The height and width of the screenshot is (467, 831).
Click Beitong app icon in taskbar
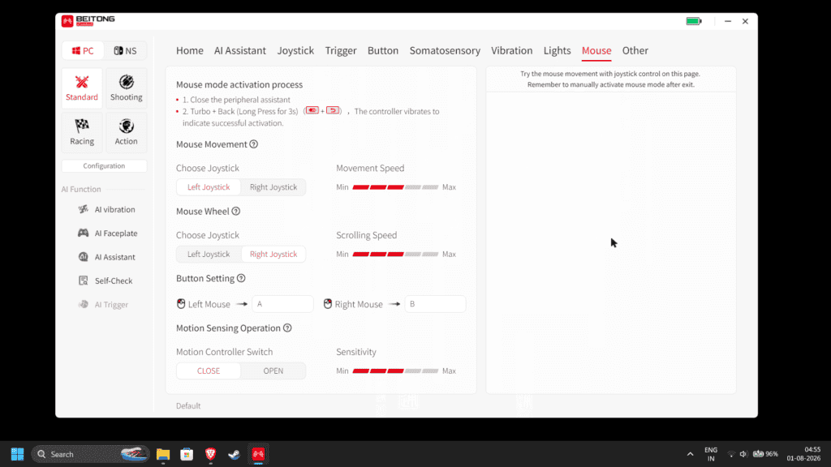[x=258, y=454]
